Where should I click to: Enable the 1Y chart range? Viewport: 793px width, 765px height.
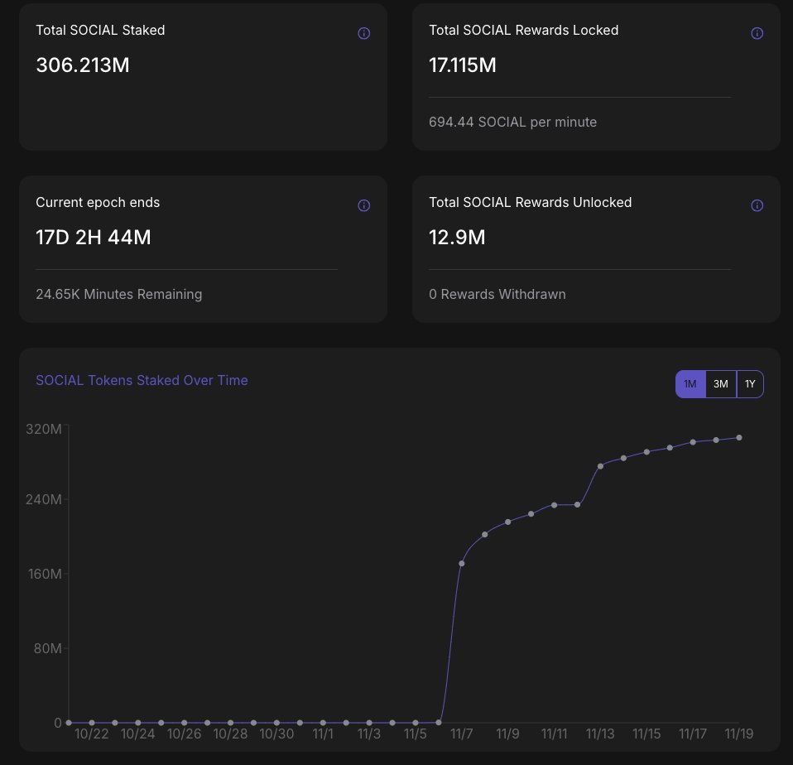coord(750,384)
